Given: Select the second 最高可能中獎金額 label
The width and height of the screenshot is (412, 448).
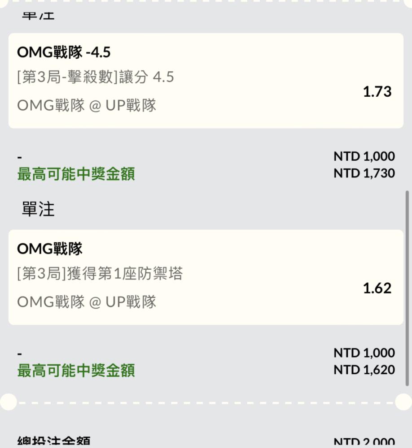Looking at the screenshot, I should (76, 370).
